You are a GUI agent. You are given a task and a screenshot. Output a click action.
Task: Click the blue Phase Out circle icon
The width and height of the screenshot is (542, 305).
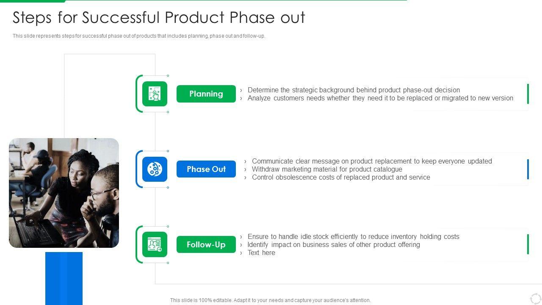click(x=155, y=169)
